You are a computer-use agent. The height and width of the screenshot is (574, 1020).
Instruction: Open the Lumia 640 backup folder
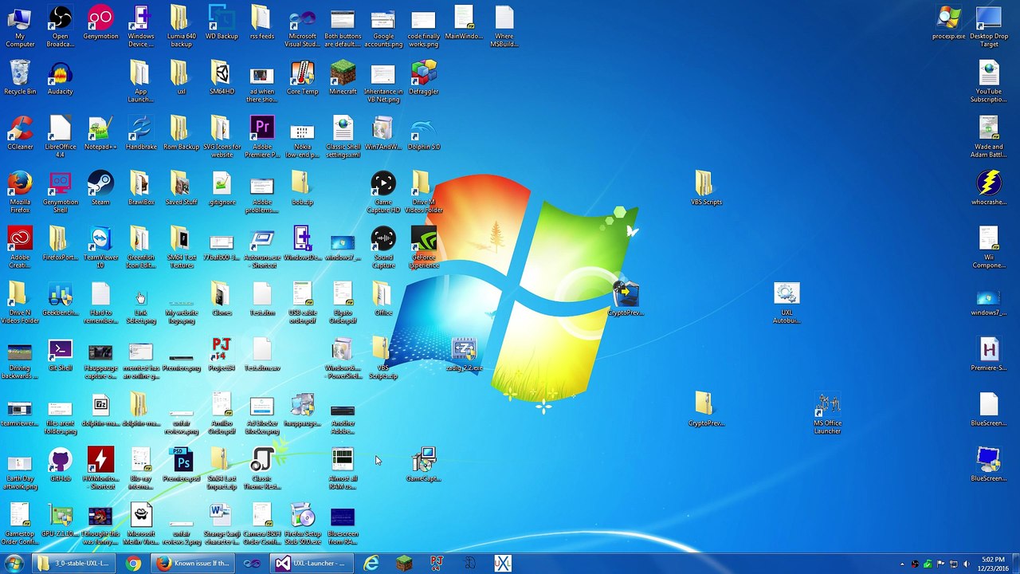coord(181,26)
